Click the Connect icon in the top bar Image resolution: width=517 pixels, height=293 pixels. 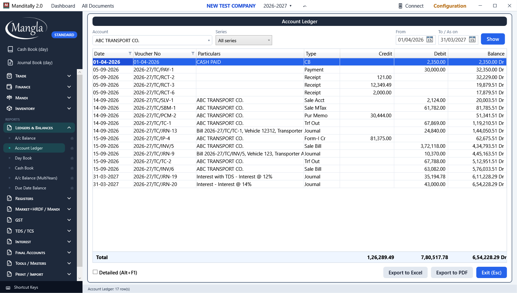(x=401, y=6)
